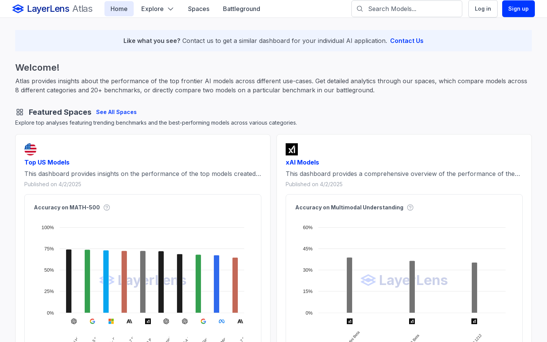Click the Log in button
Image resolution: width=547 pixels, height=342 pixels.
483,9
